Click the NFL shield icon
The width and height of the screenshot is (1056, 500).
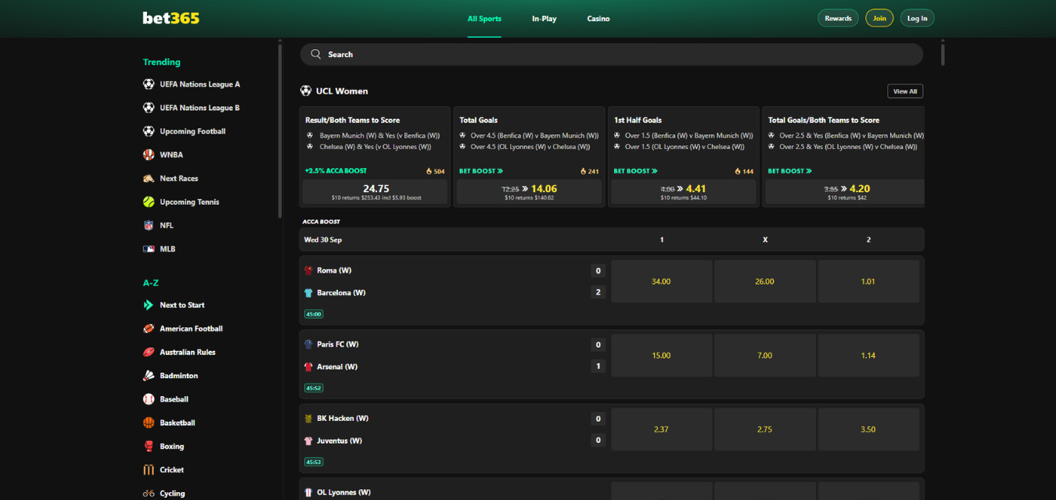[x=149, y=225]
